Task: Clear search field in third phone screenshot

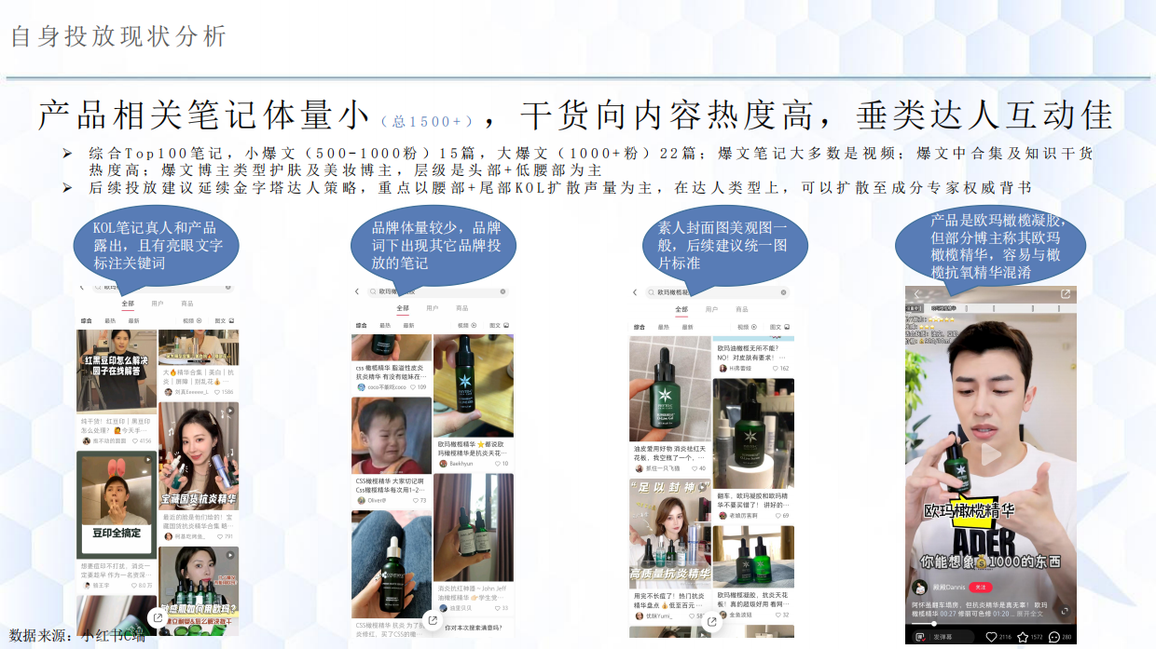Action: coord(782,291)
